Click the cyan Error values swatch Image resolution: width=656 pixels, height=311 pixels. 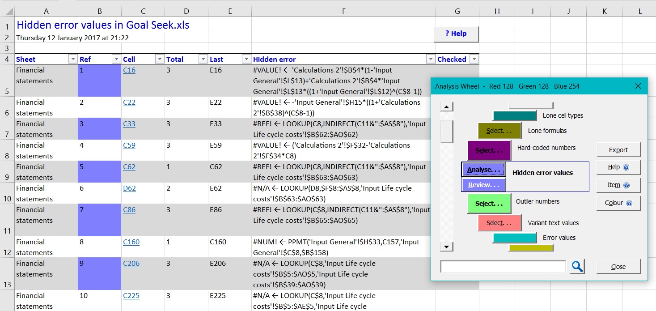click(x=515, y=238)
